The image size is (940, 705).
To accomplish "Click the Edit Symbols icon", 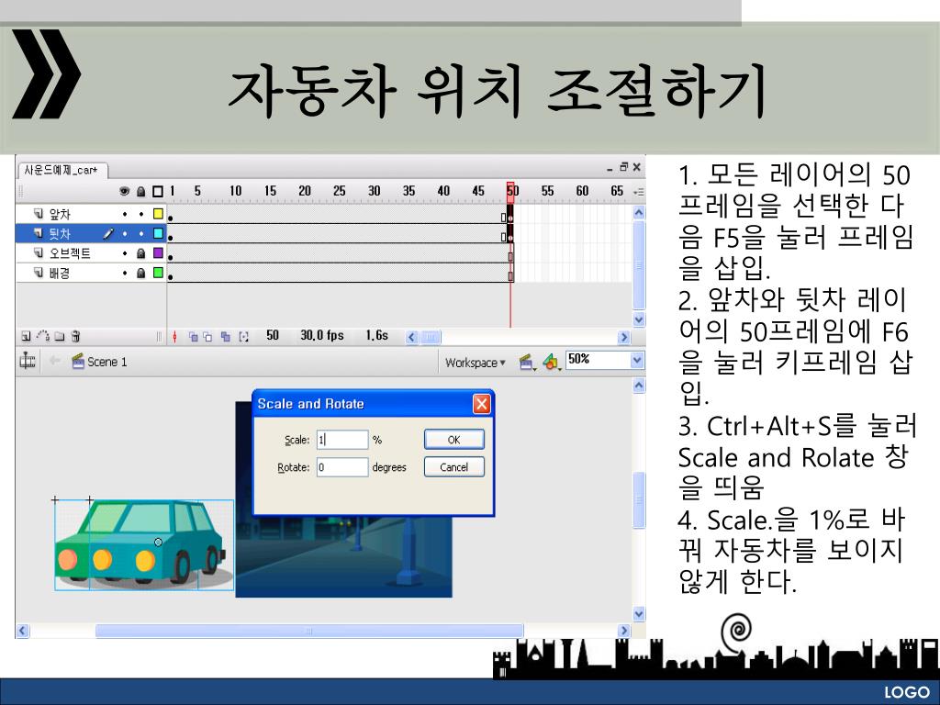I will click(x=551, y=362).
